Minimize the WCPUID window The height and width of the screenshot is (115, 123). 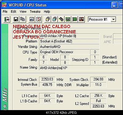click(114, 5)
